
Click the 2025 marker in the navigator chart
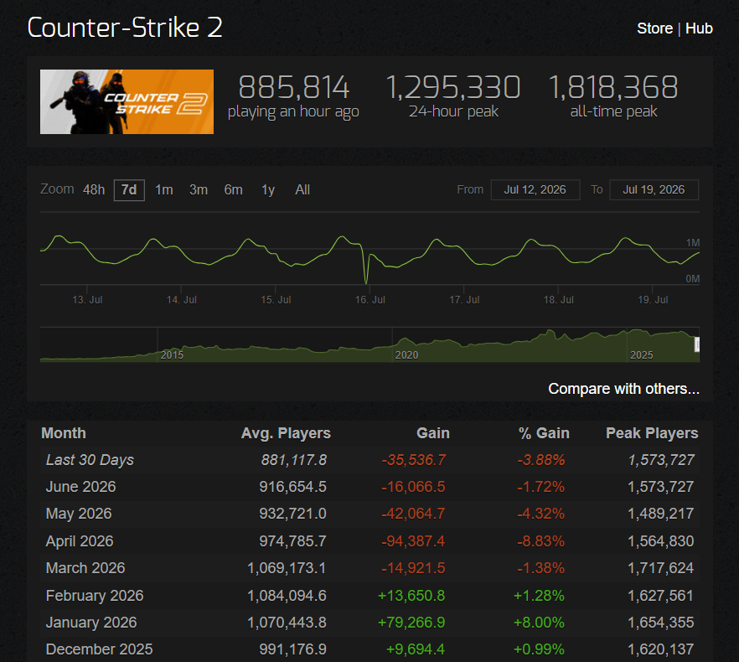(642, 355)
